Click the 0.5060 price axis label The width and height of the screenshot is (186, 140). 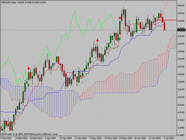181,120
